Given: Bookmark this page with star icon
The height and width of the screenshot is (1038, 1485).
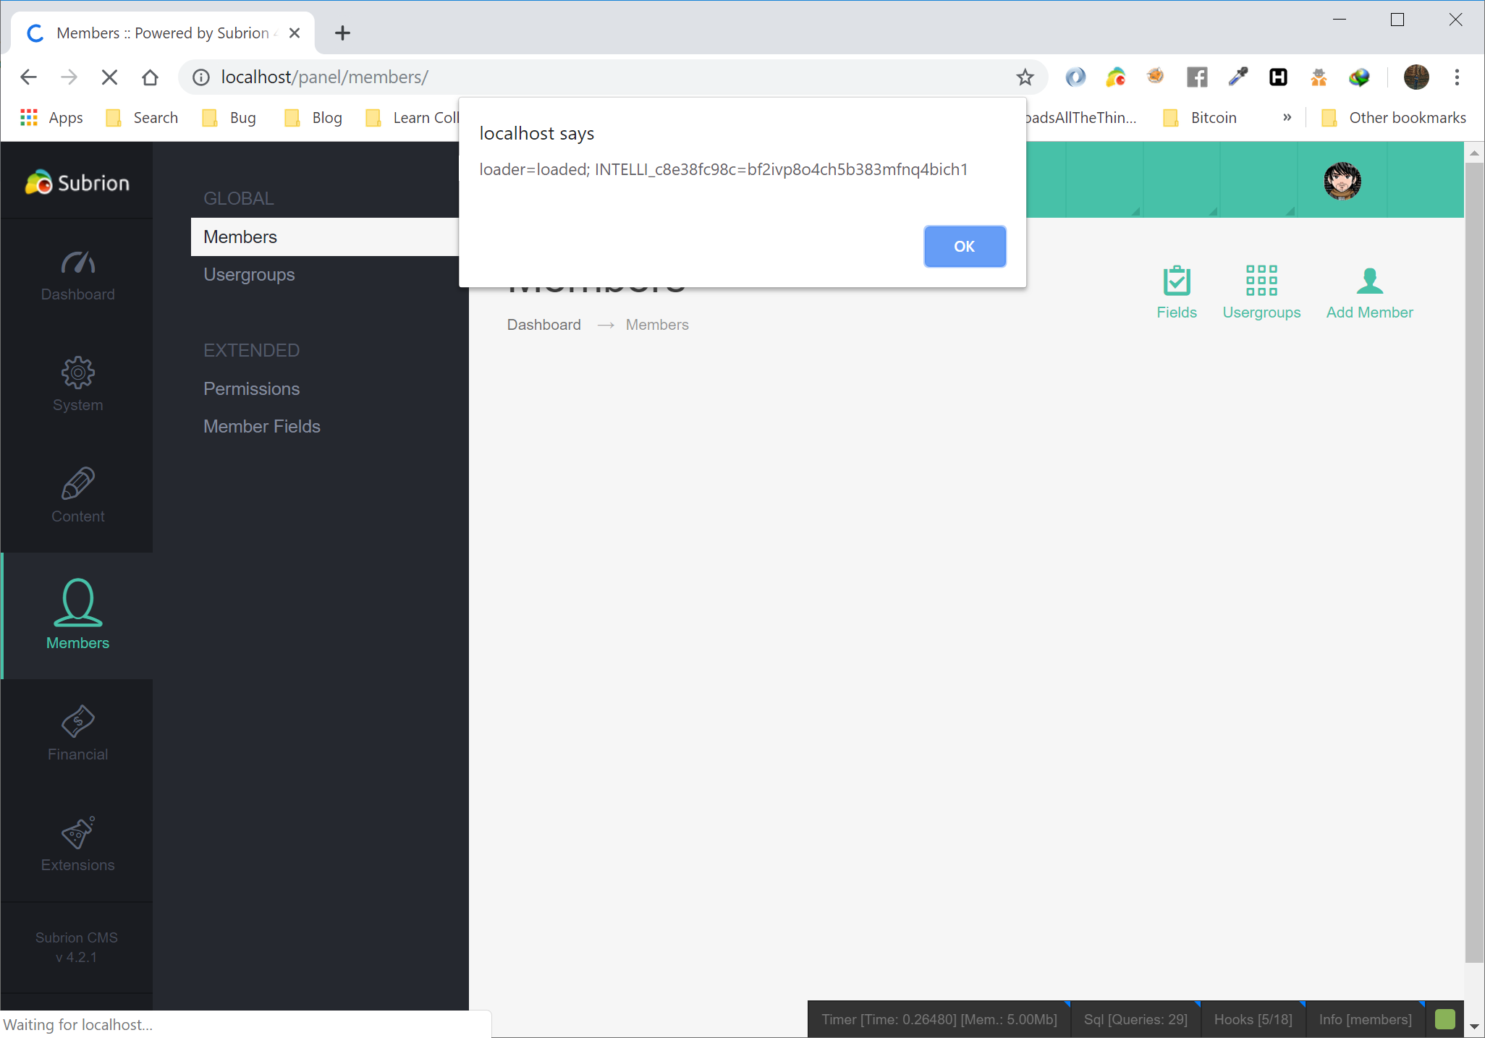Looking at the screenshot, I should [x=1024, y=77].
